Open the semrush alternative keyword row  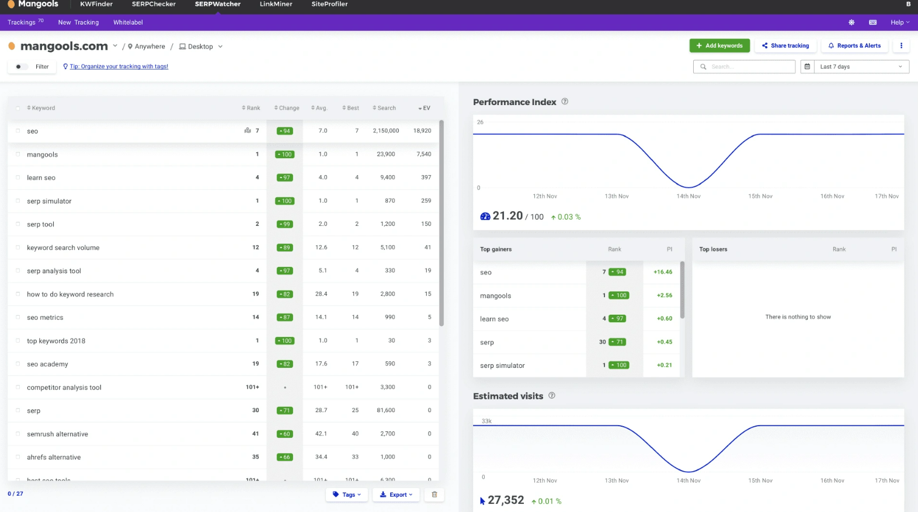(x=223, y=434)
